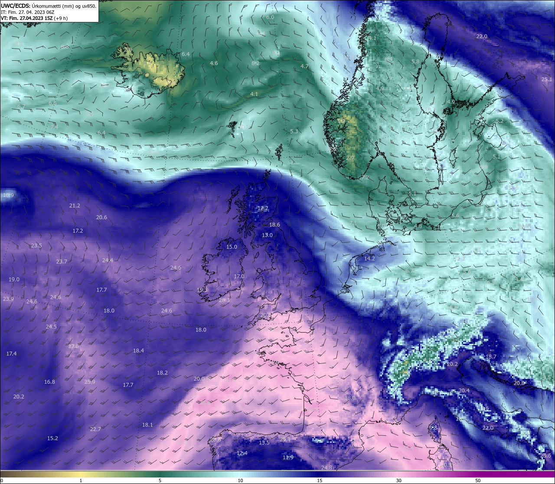This screenshot has height=484, width=555.
Task: Click the value 25.1 on the map
Action: click(x=547, y=79)
